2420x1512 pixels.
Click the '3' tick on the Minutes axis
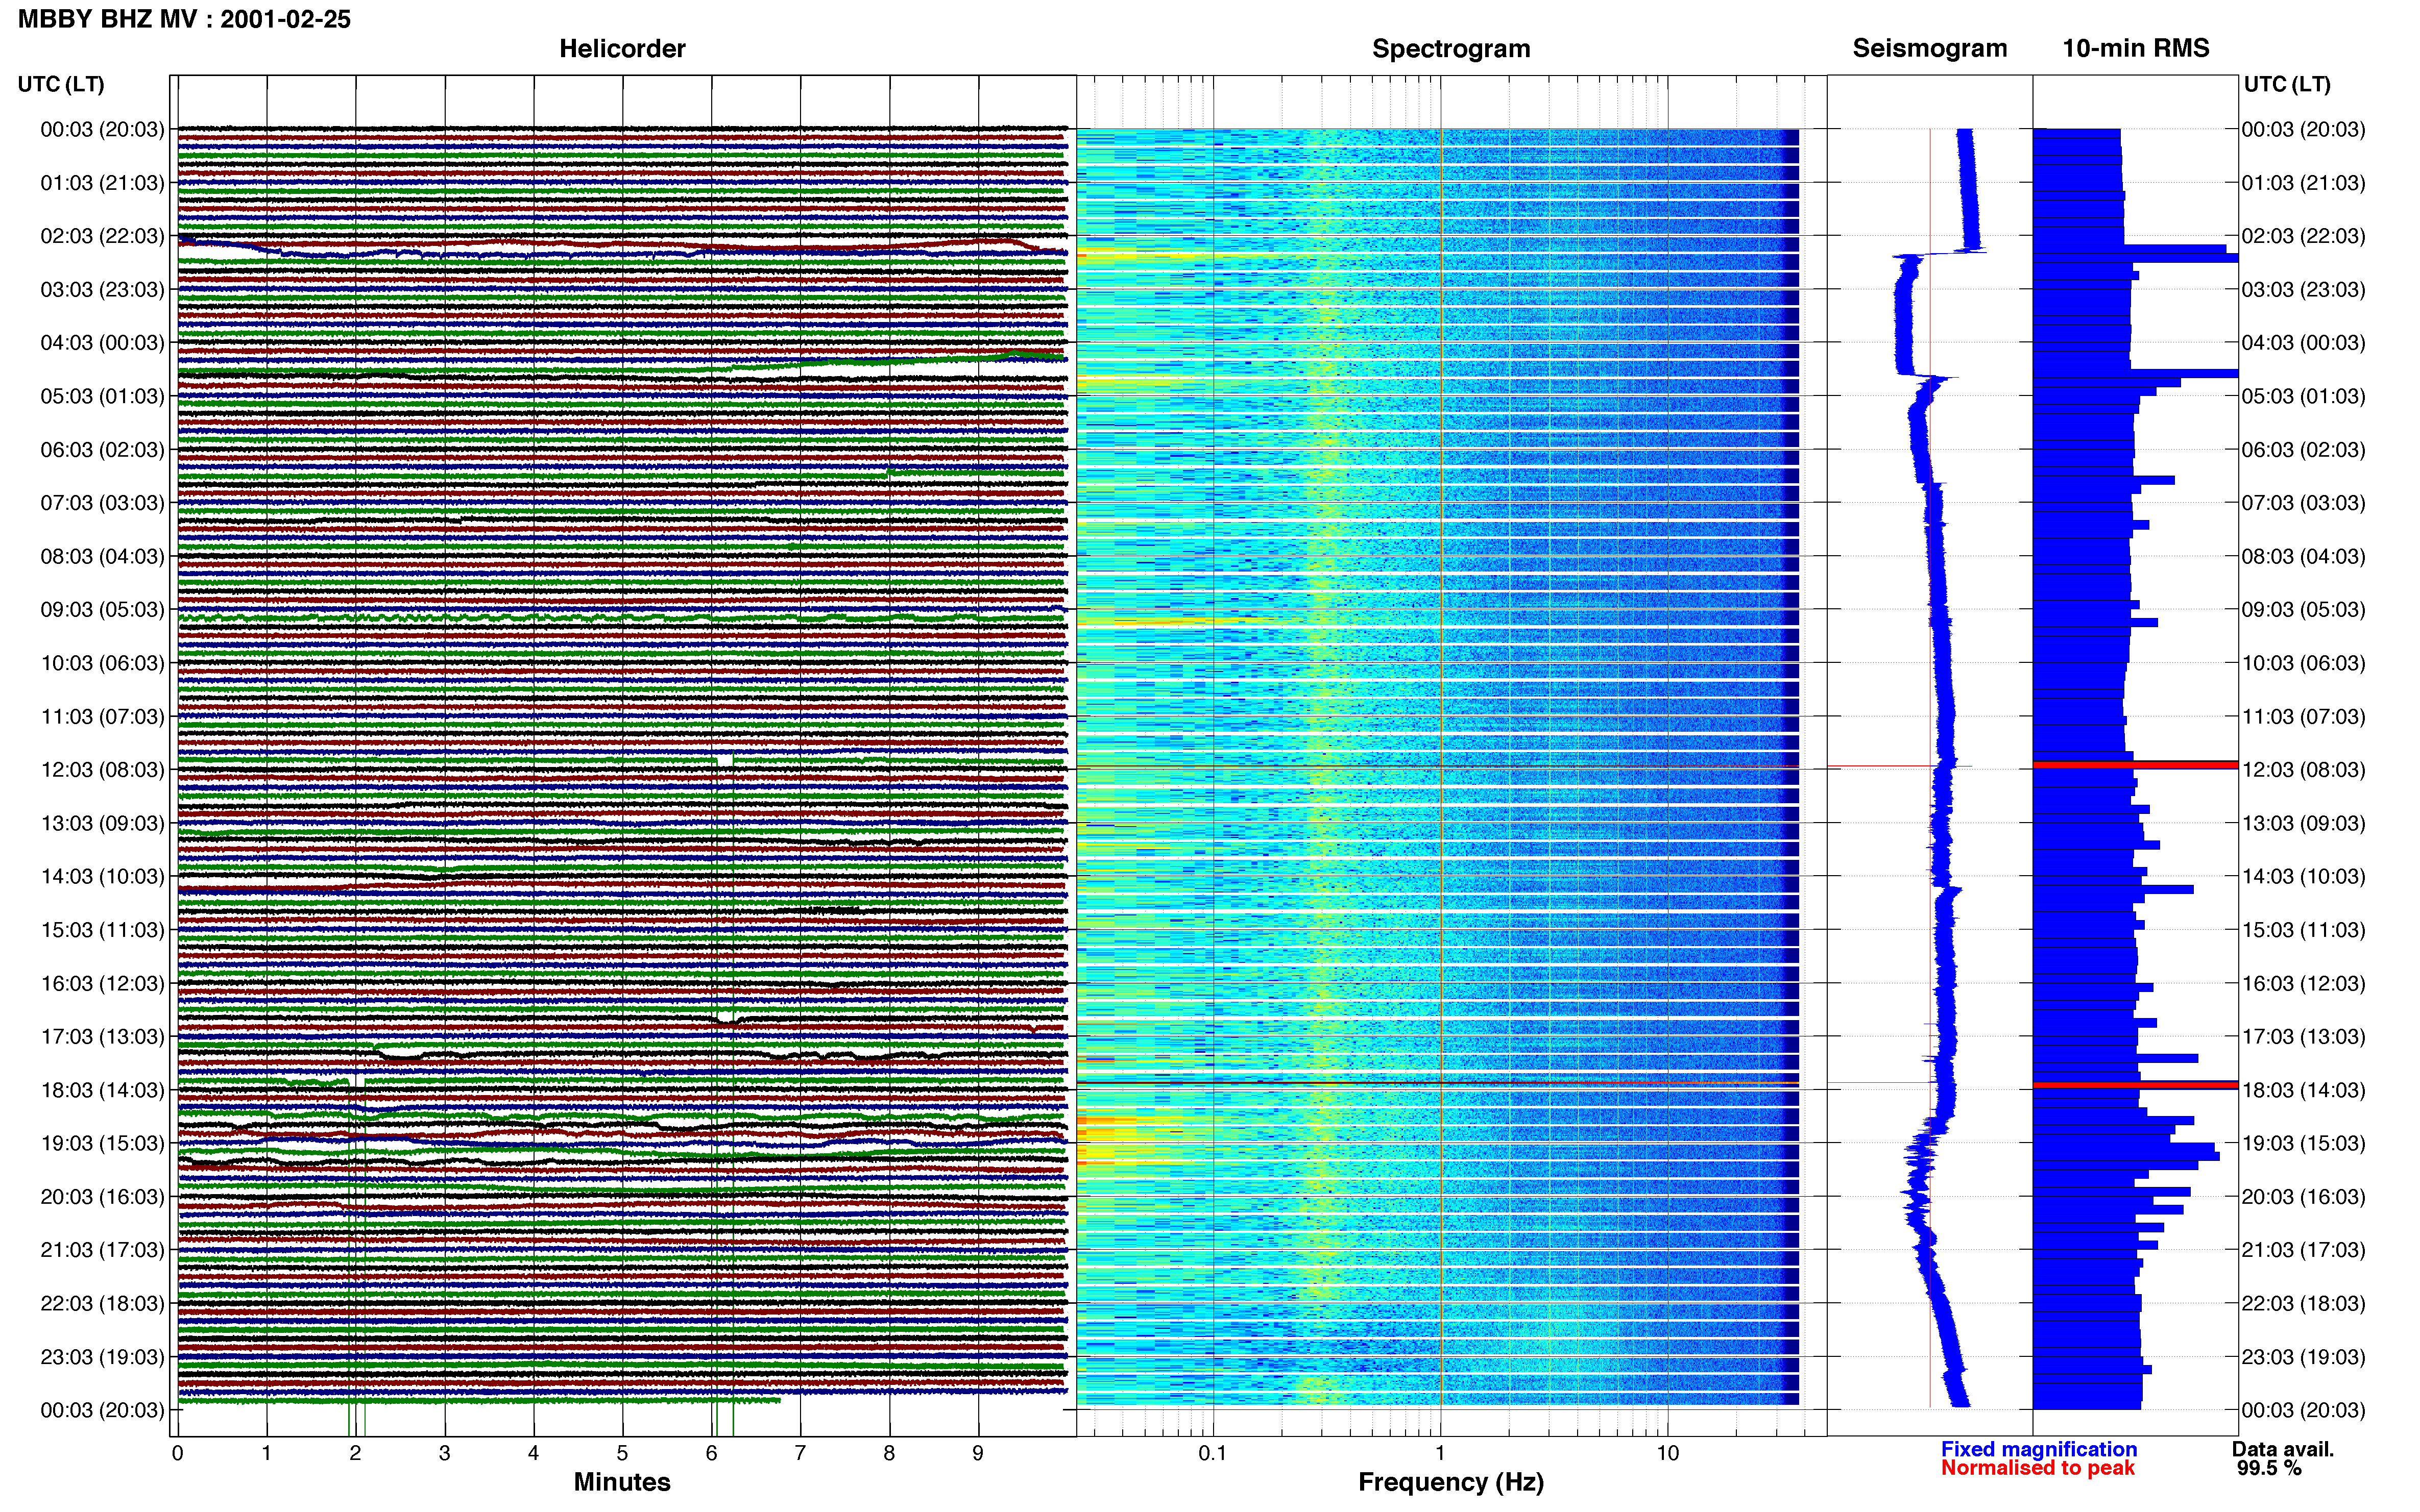(x=444, y=1453)
